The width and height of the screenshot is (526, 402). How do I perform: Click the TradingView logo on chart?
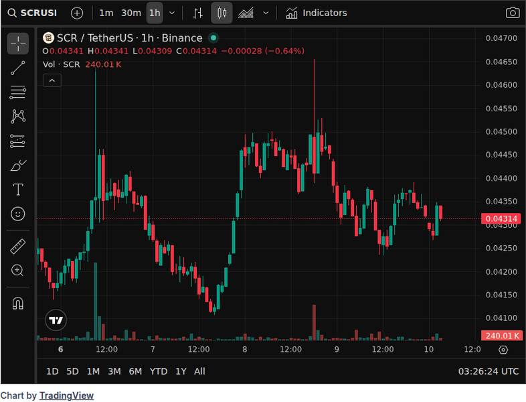[56, 320]
